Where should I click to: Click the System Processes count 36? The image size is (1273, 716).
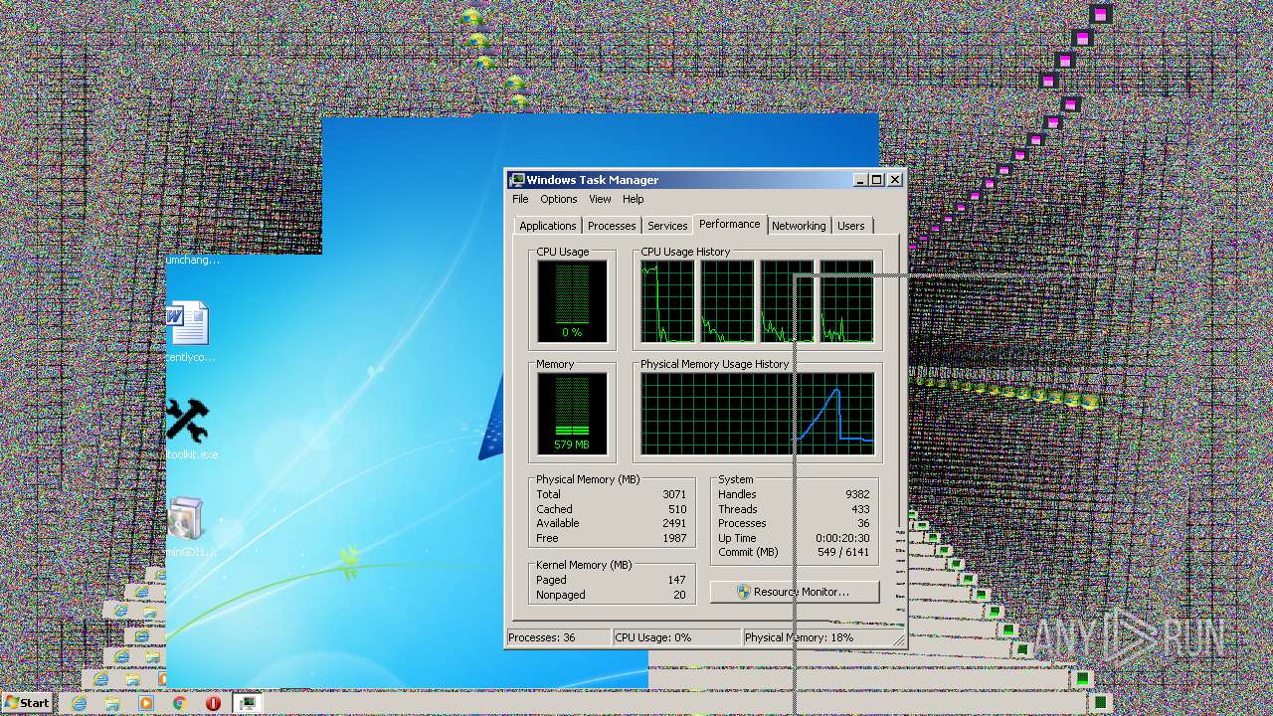point(863,523)
